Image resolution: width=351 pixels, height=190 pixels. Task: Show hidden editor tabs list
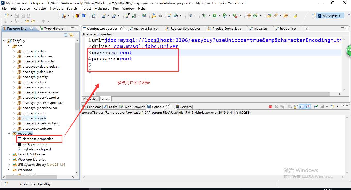tap(306, 28)
